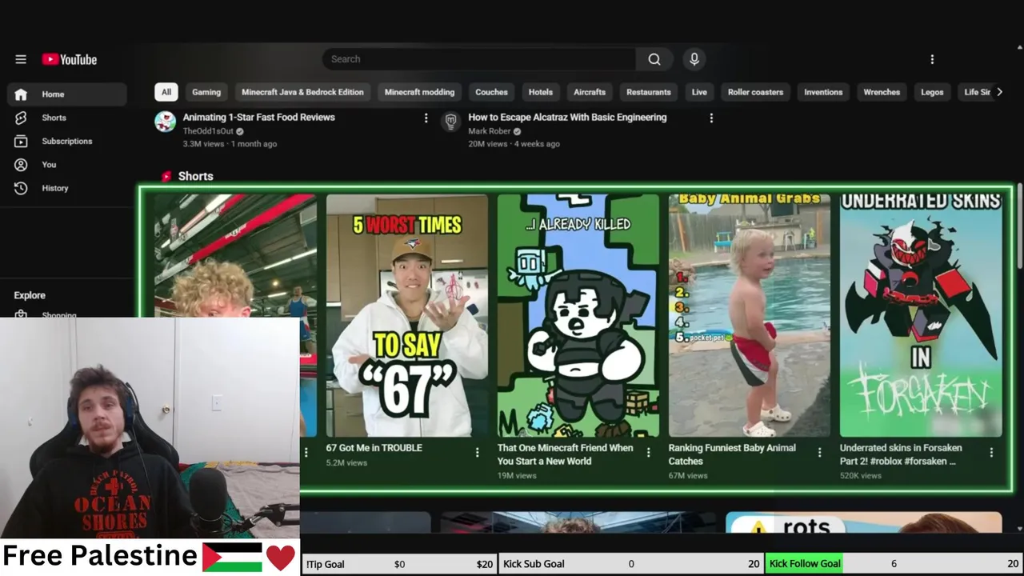Select the Couches filter chip
This screenshot has height=576, width=1024.
click(x=491, y=92)
